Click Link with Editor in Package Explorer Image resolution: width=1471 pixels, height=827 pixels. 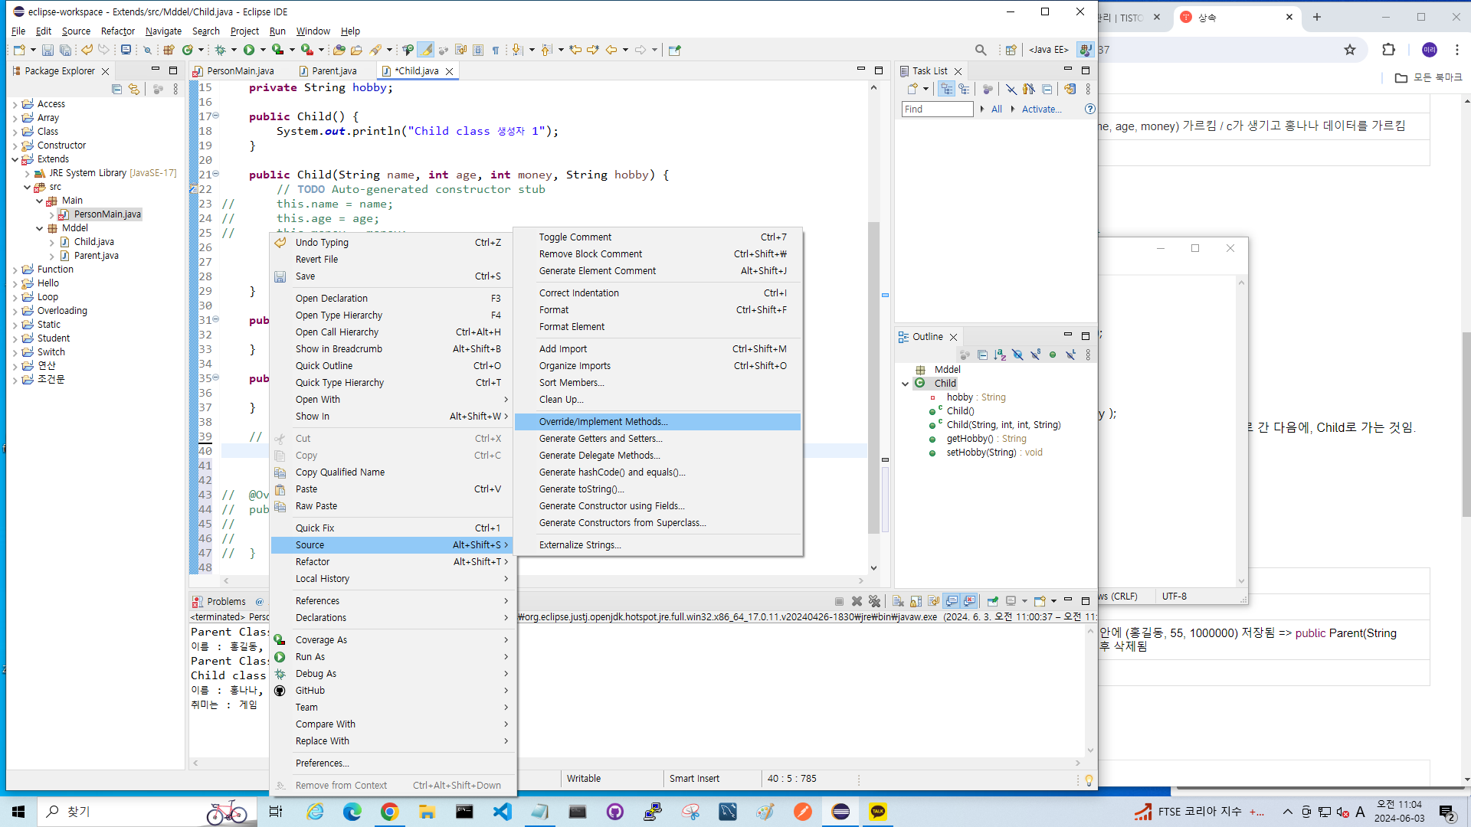(134, 89)
